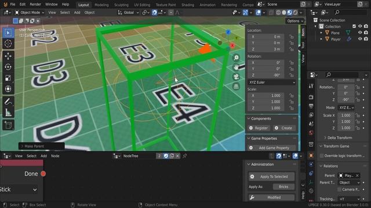Click the Register component button
The image size is (371, 208).
pos(259,128)
